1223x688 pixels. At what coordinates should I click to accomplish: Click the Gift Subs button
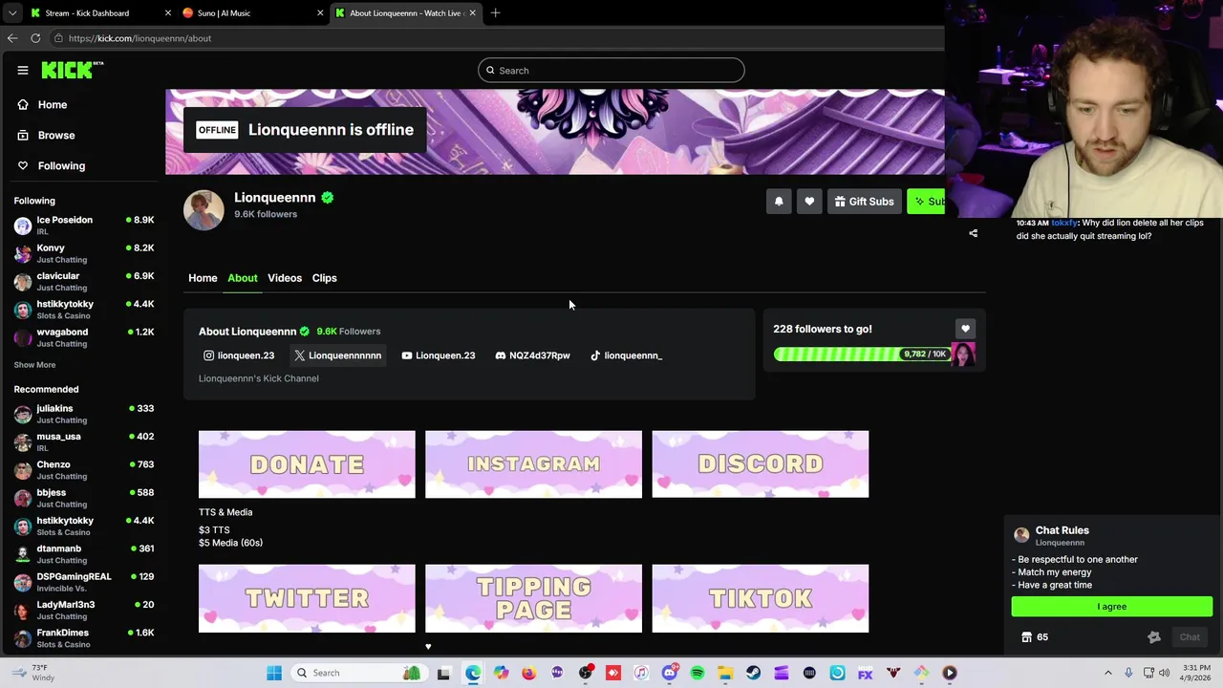[864, 202]
